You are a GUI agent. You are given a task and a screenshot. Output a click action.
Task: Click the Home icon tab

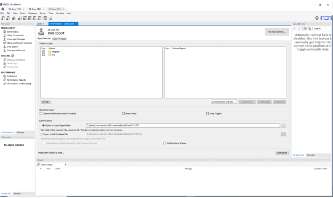3,9
